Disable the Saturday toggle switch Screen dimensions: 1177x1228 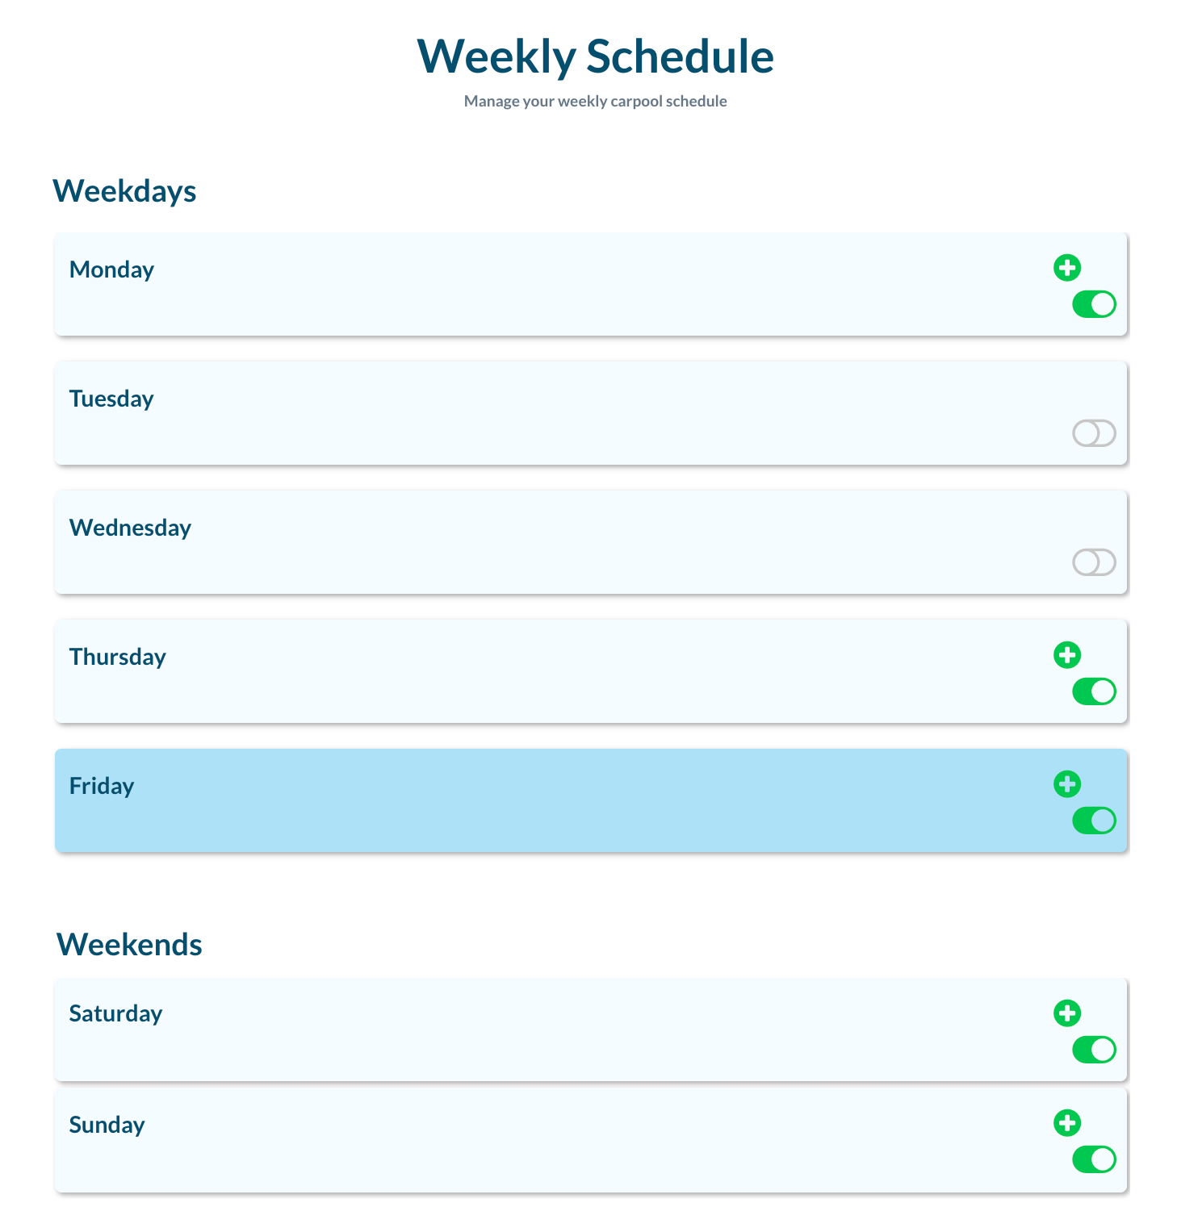[x=1094, y=1050]
